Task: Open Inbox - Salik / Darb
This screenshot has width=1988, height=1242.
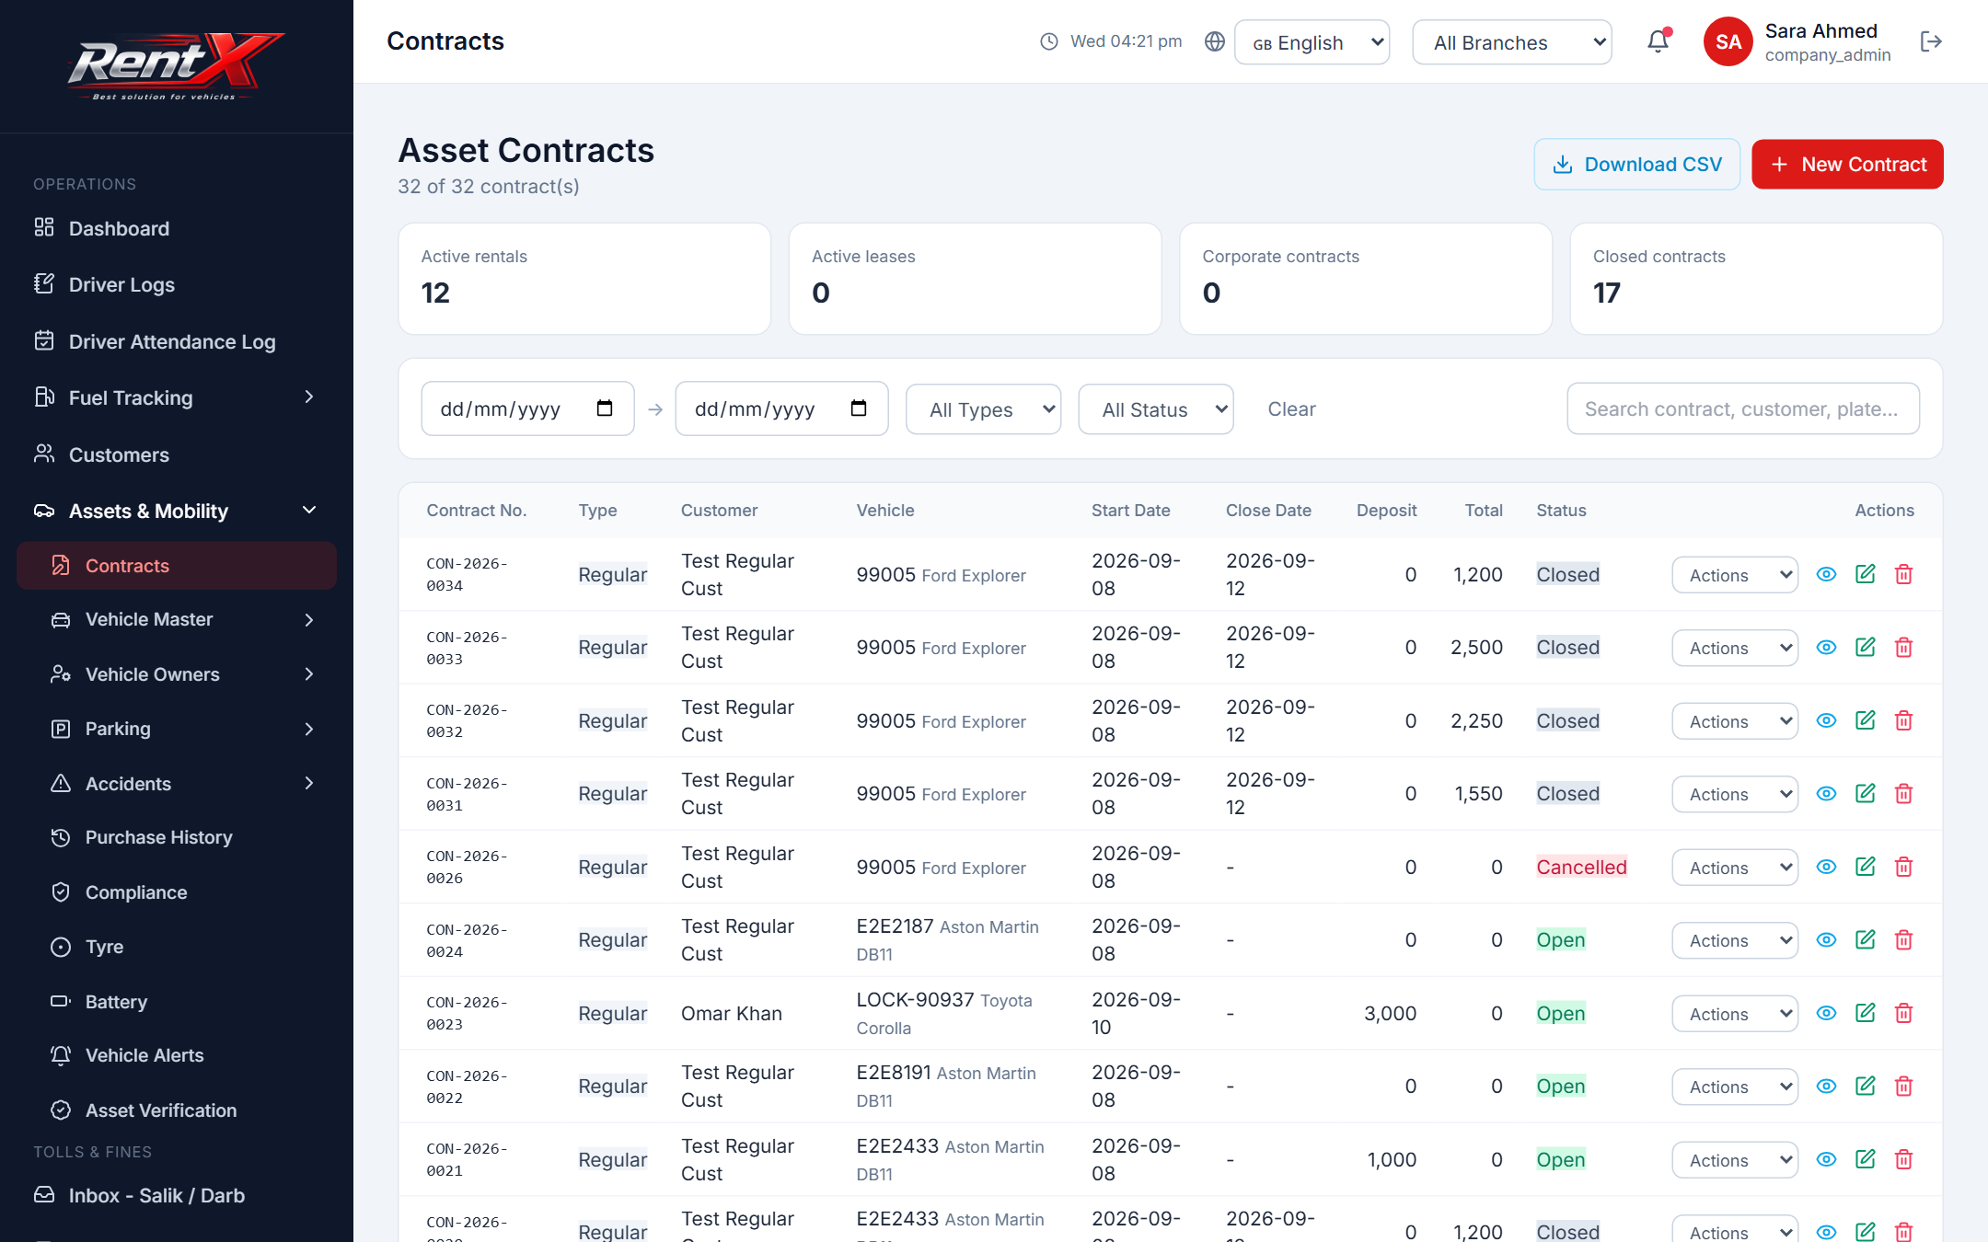Action: coord(176,1195)
